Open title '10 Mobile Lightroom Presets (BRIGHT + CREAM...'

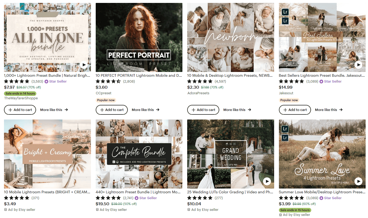point(47,192)
